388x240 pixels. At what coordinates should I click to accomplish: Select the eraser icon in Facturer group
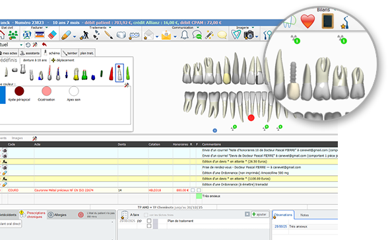pyautogui.click(x=53, y=34)
